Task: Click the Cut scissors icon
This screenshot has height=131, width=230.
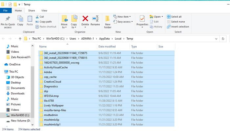Action: [x=37, y=17]
